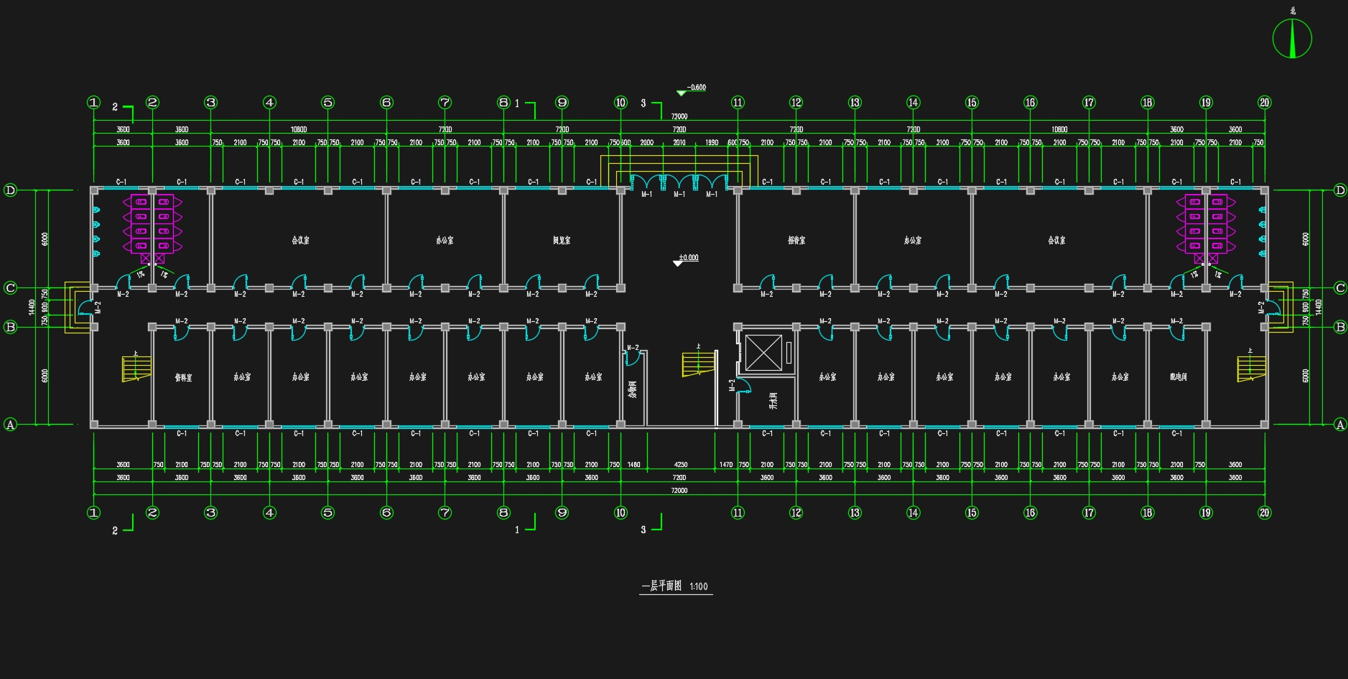The width and height of the screenshot is (1348, 679).
Task: Select the cyan urinal fixtures on east wall
Action: click(1262, 231)
